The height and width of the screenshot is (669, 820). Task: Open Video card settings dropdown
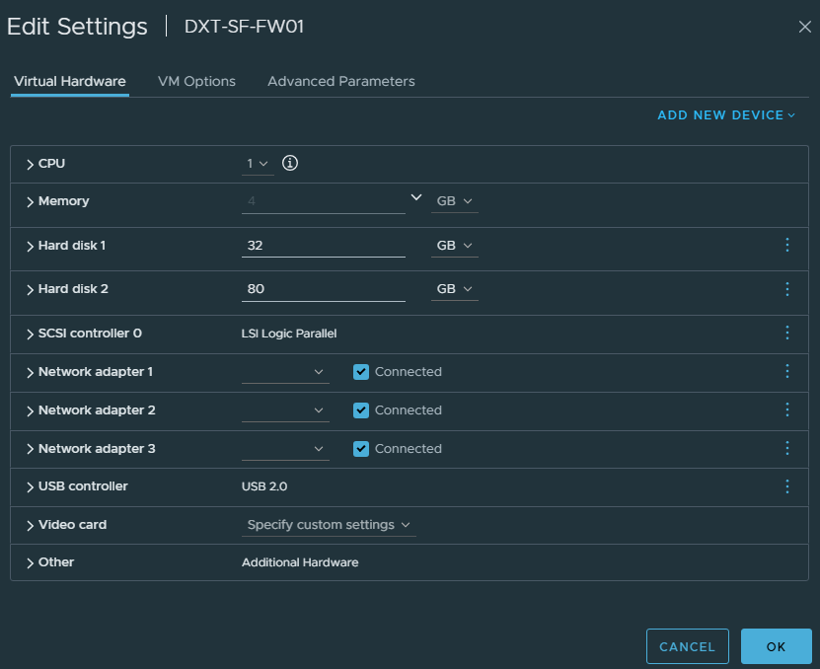(329, 525)
